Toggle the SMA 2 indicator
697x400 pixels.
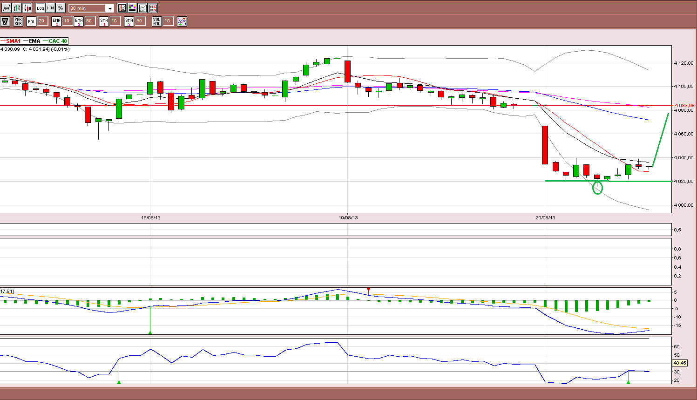coord(129,21)
